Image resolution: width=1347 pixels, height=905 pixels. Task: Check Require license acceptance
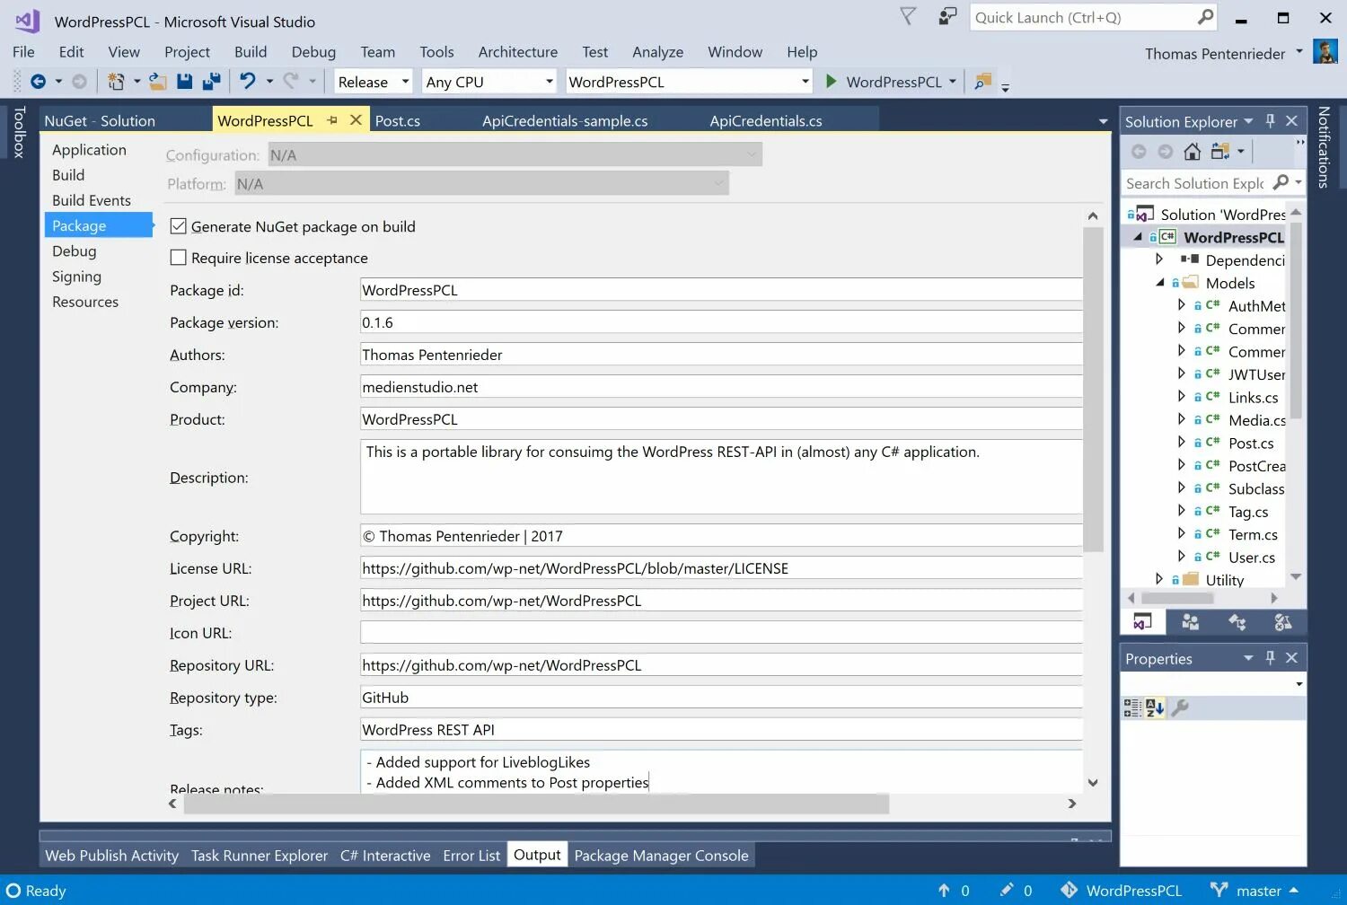coord(178,258)
